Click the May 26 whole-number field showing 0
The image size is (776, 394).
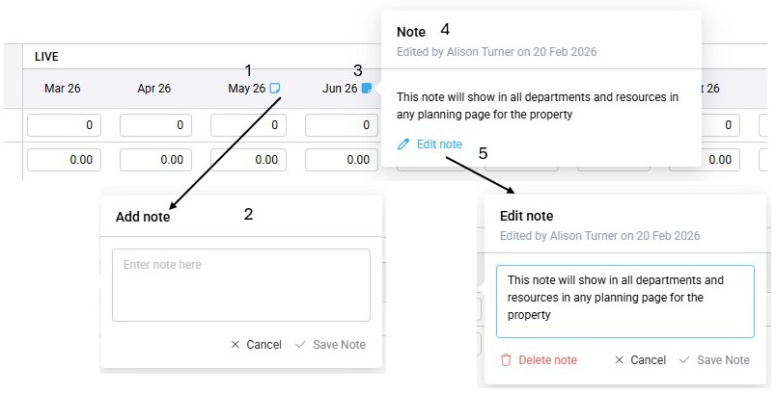click(246, 125)
